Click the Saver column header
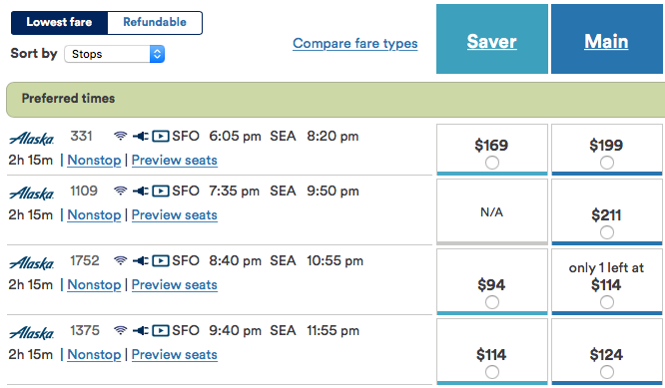 492,39
